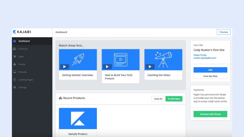The image size is (244, 137).
Task: Click the Getting Started: Overview title
Action: click(x=78, y=75)
